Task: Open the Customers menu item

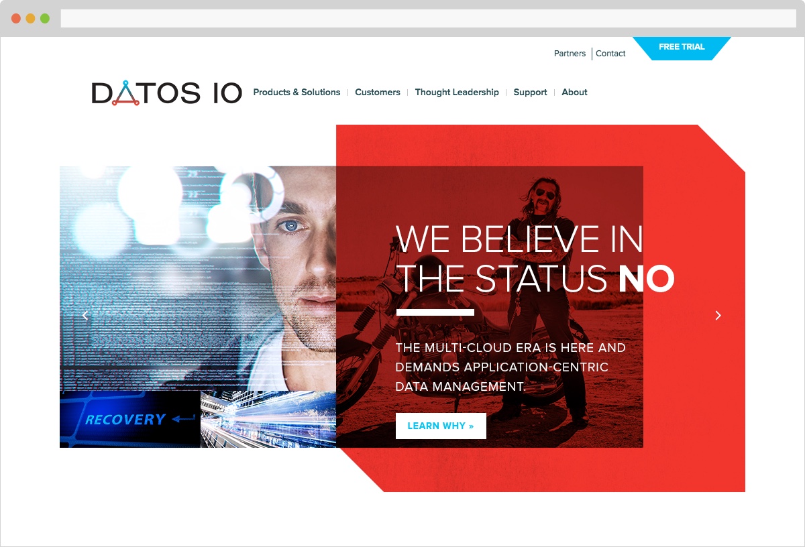Action: 378,93
